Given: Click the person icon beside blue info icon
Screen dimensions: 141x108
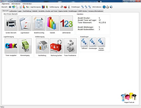Looking at the screenshot, I should click(108, 7).
